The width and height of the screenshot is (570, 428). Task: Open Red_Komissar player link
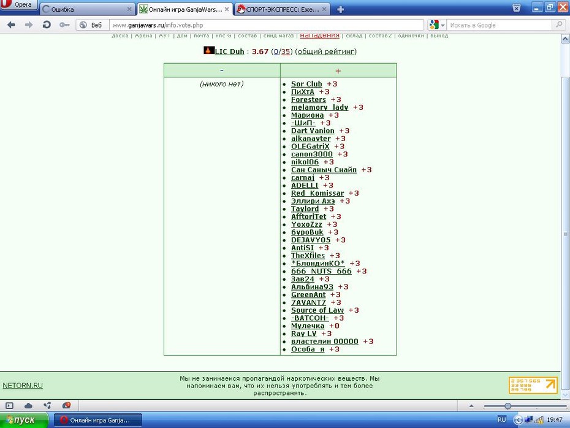[317, 193]
